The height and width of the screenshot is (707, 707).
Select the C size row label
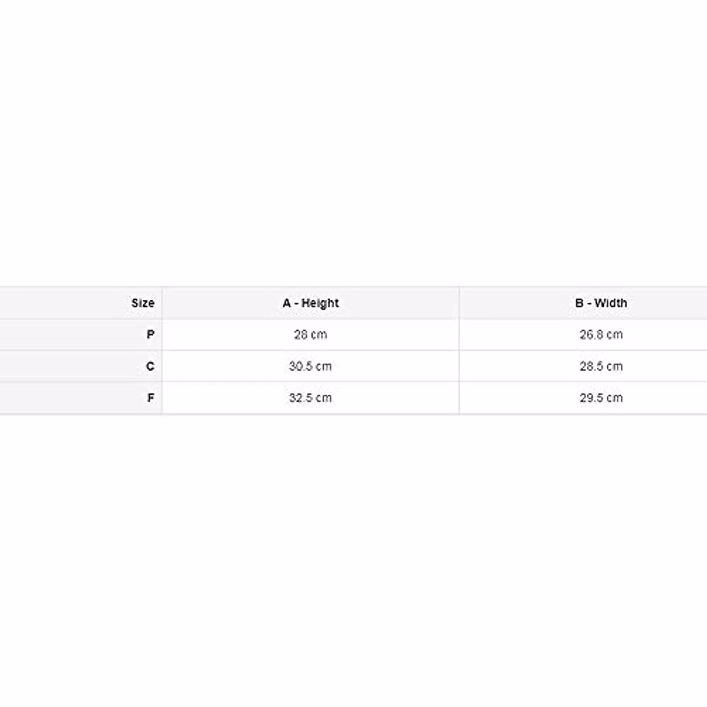150,366
